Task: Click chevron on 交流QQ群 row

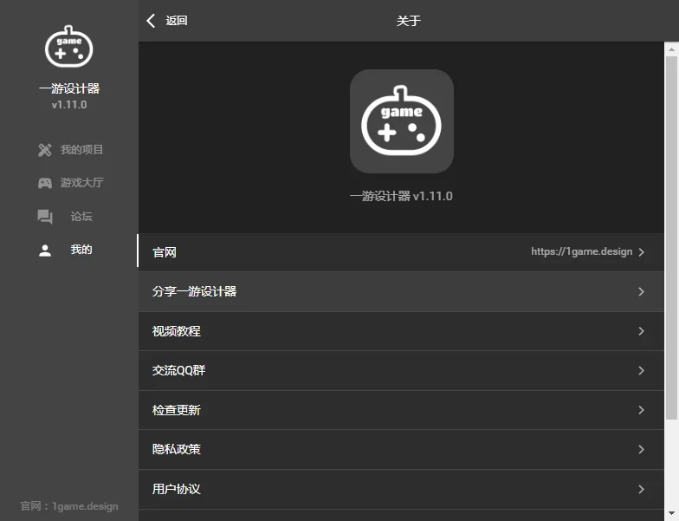Action: [641, 371]
